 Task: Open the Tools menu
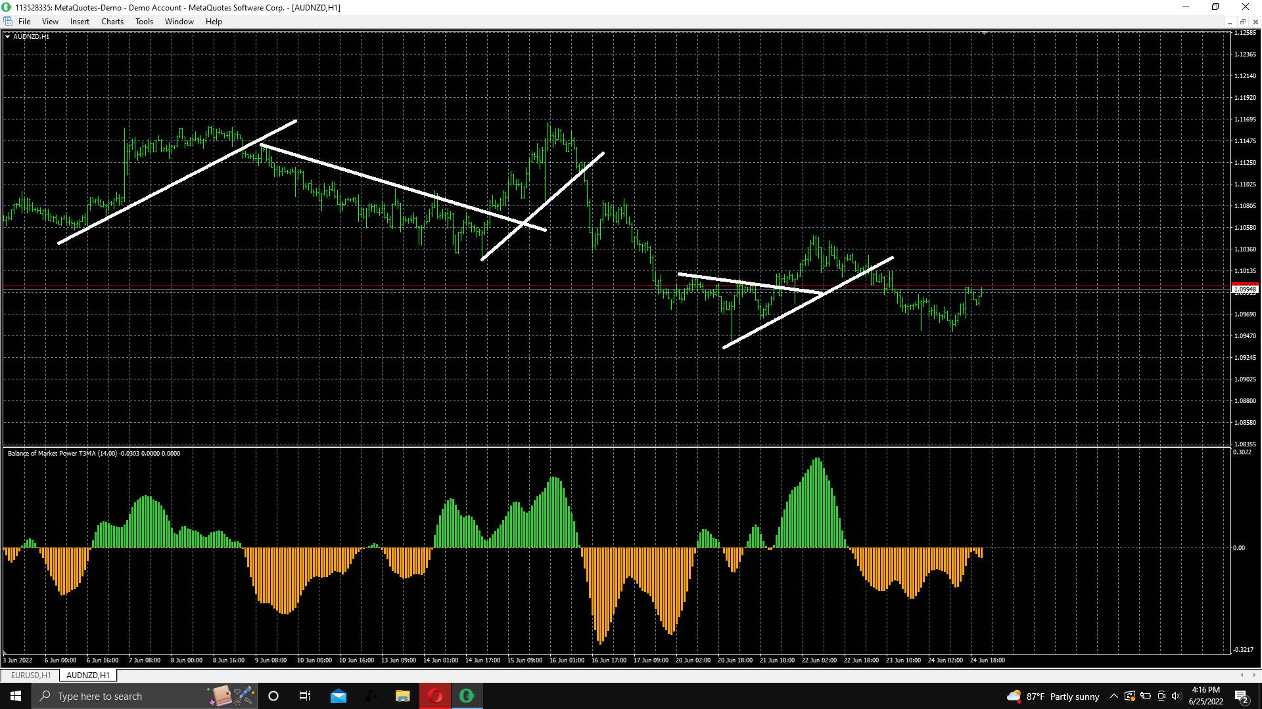(144, 22)
